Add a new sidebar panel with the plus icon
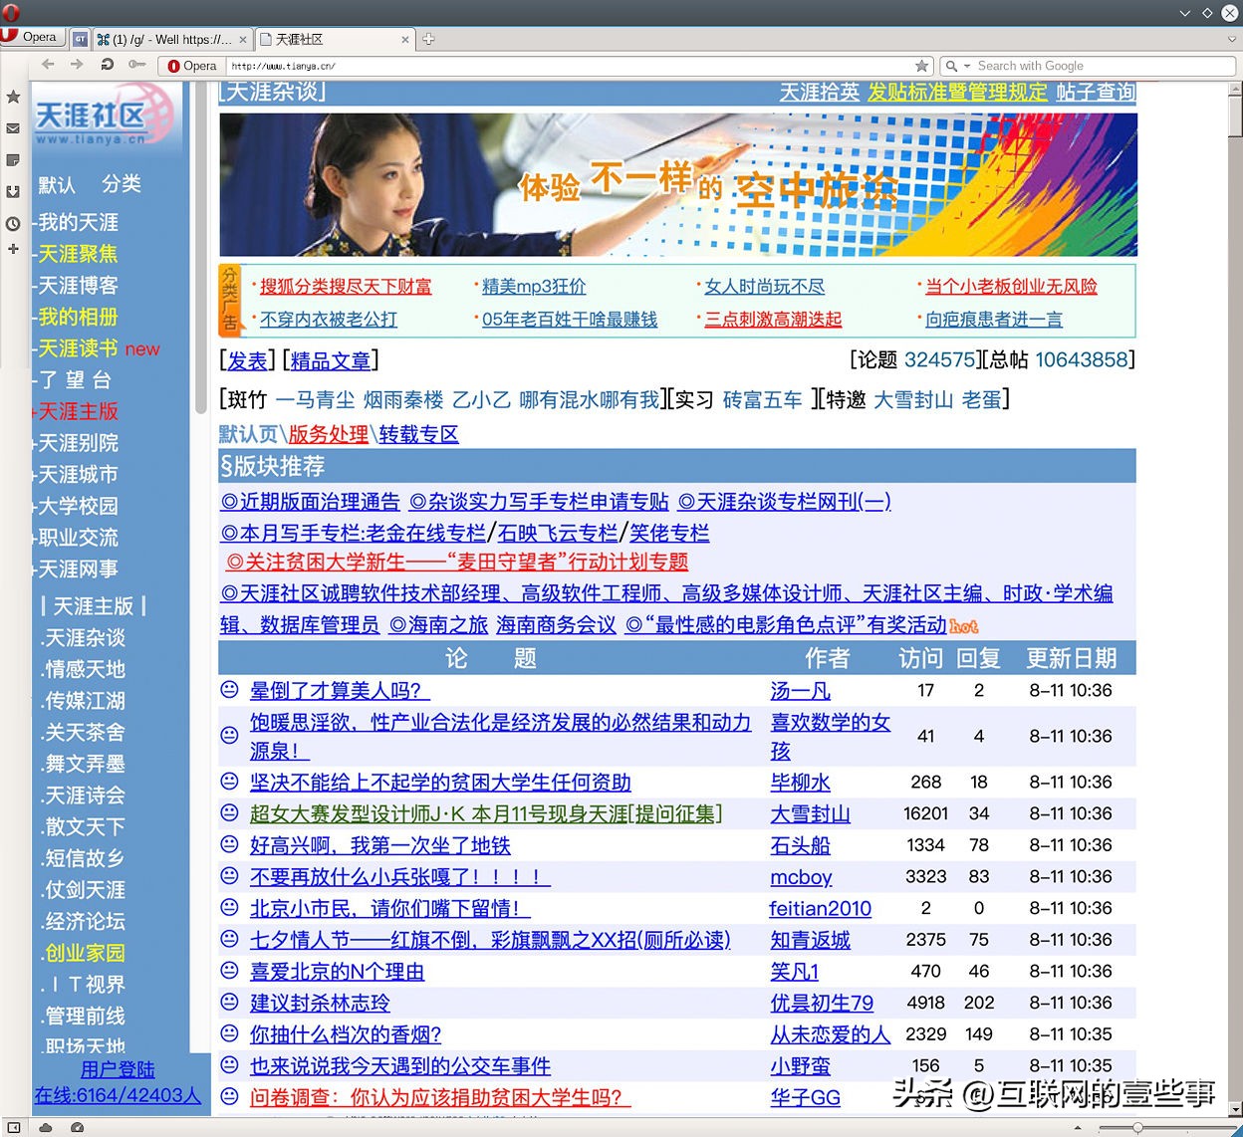 (x=13, y=249)
